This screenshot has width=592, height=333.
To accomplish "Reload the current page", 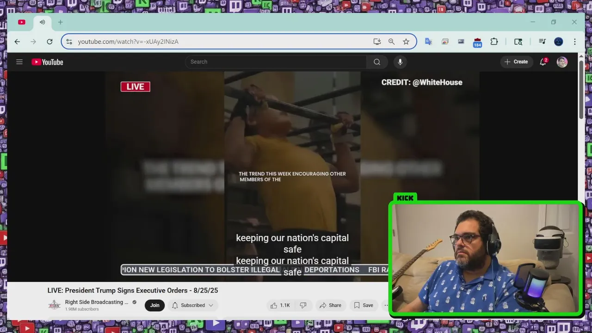I will pyautogui.click(x=49, y=42).
